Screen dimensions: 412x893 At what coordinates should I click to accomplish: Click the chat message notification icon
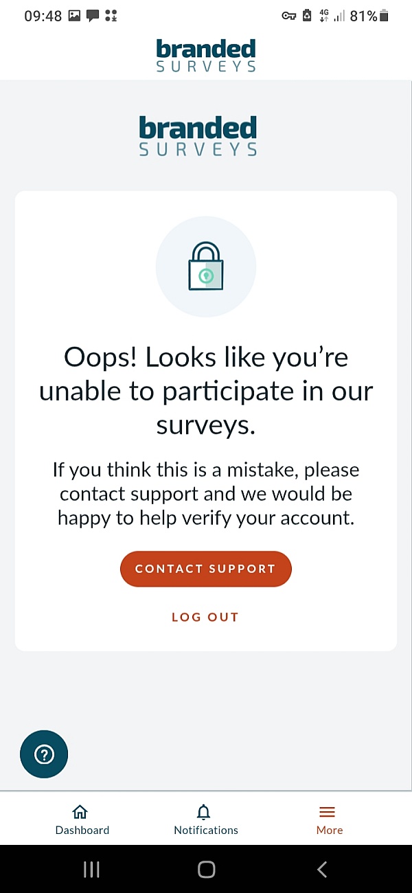click(93, 16)
